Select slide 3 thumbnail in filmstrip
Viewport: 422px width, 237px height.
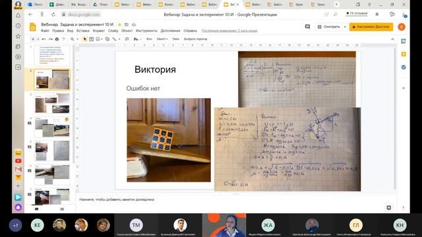52,103
